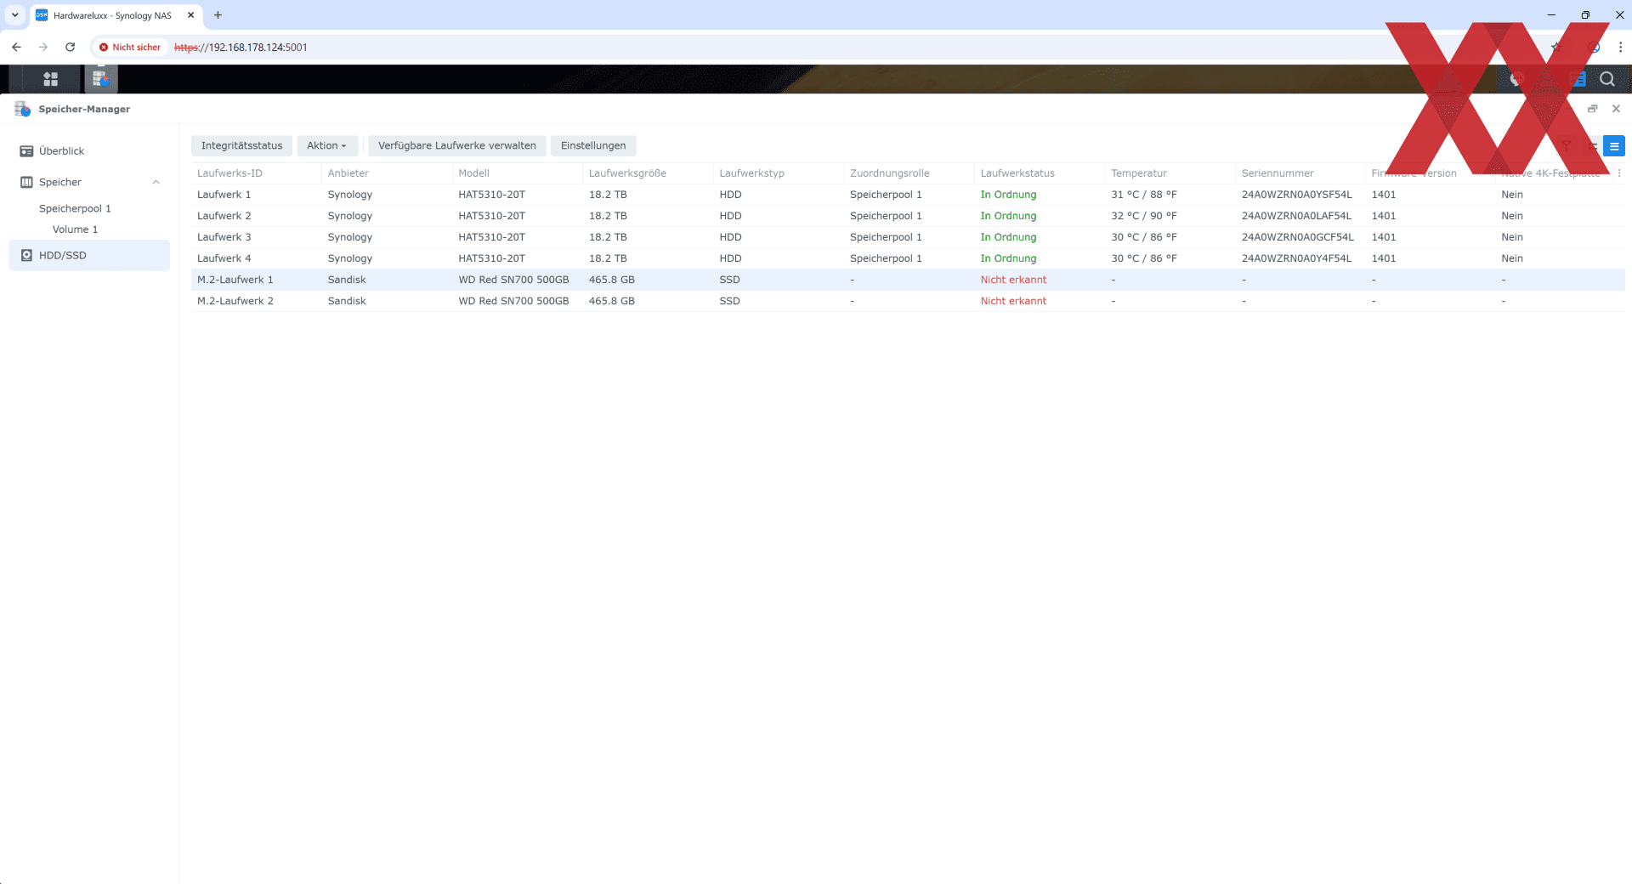1632x884 pixels.
Task: Open the table column options menu
Action: (x=1618, y=173)
